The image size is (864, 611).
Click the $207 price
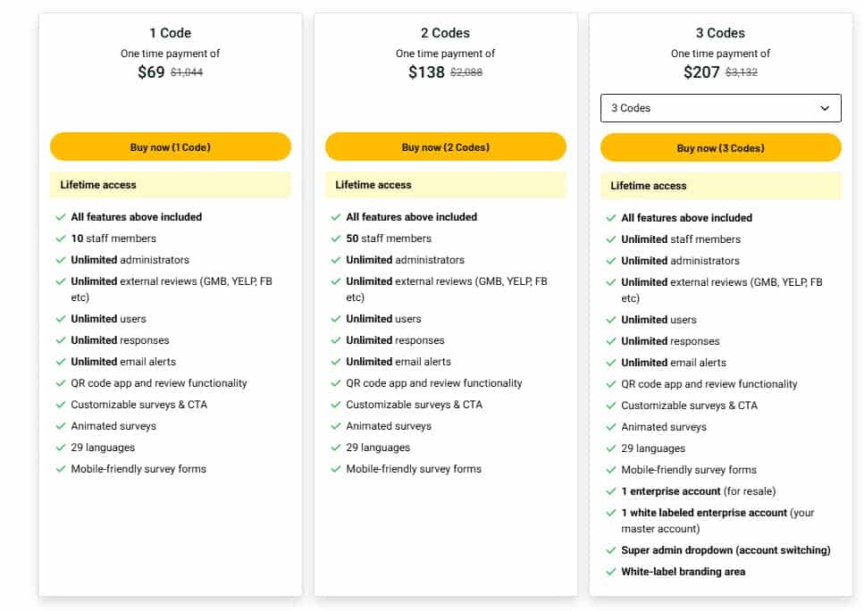click(701, 72)
